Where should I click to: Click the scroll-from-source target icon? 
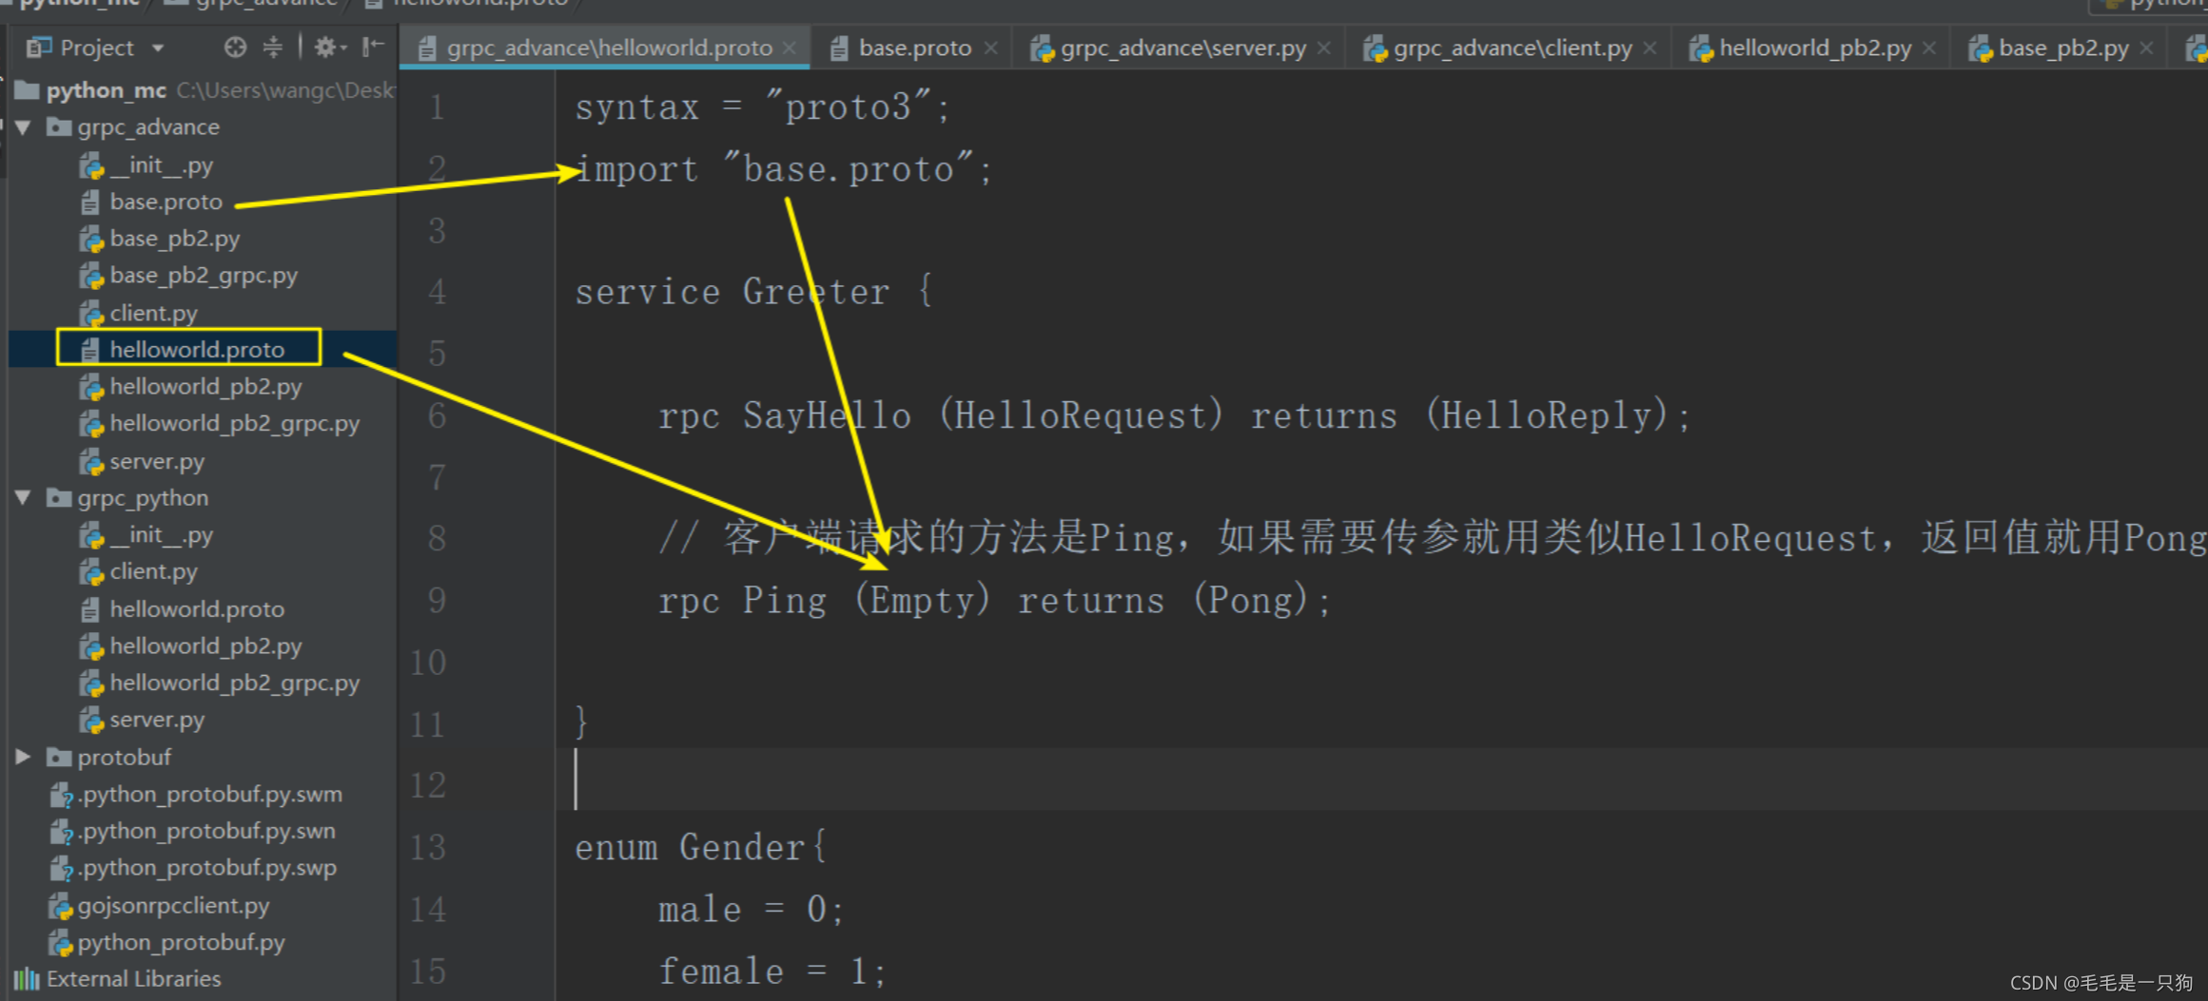pyautogui.click(x=235, y=47)
